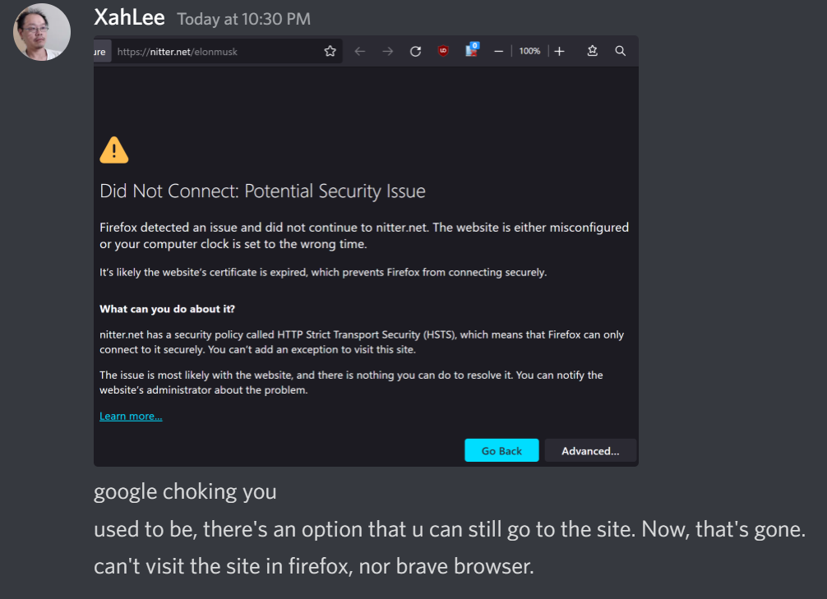The image size is (827, 599).
Task: Open the extension icon with blue badge
Action: tap(471, 50)
